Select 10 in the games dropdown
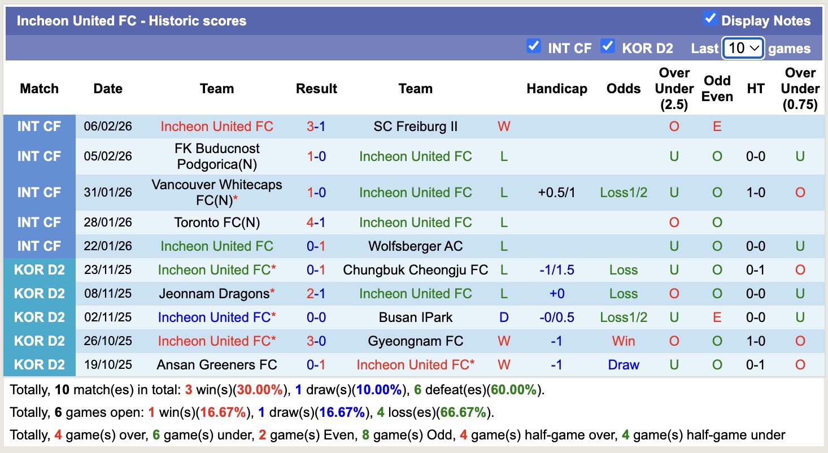This screenshot has width=828, height=453. point(737,49)
